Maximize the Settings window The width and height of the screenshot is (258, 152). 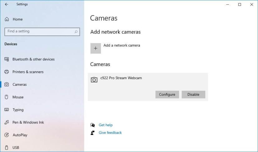pos(240,5)
